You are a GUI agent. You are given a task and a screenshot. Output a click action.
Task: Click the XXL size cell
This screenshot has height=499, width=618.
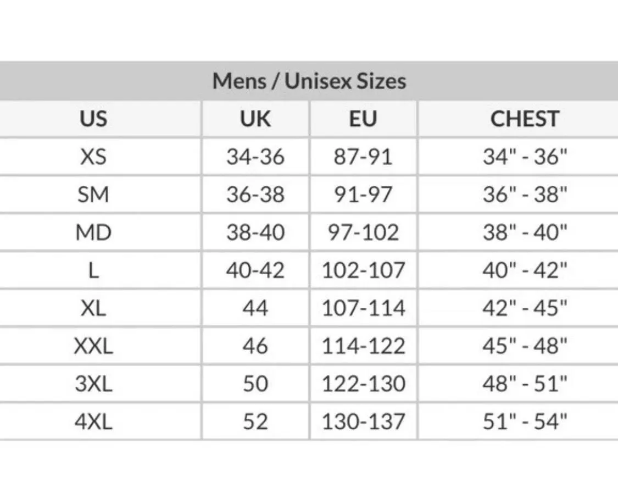(x=93, y=346)
